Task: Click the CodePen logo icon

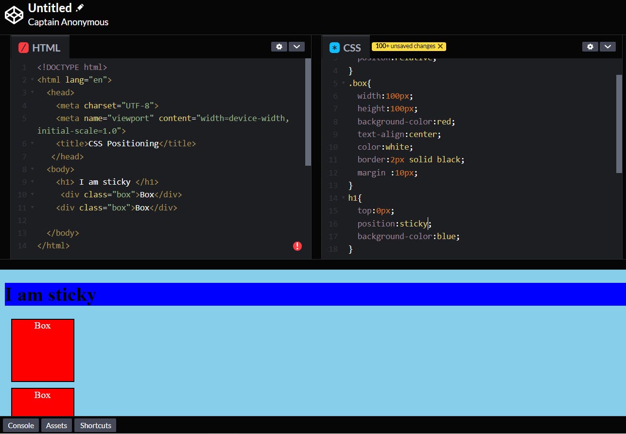Action: pyautogui.click(x=14, y=15)
